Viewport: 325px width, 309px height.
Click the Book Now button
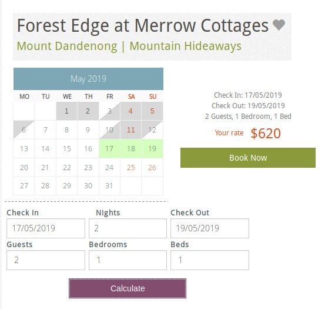click(x=248, y=158)
